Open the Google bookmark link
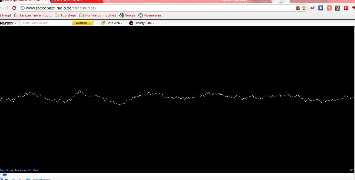Screen dimensions: 355x180 127,15
